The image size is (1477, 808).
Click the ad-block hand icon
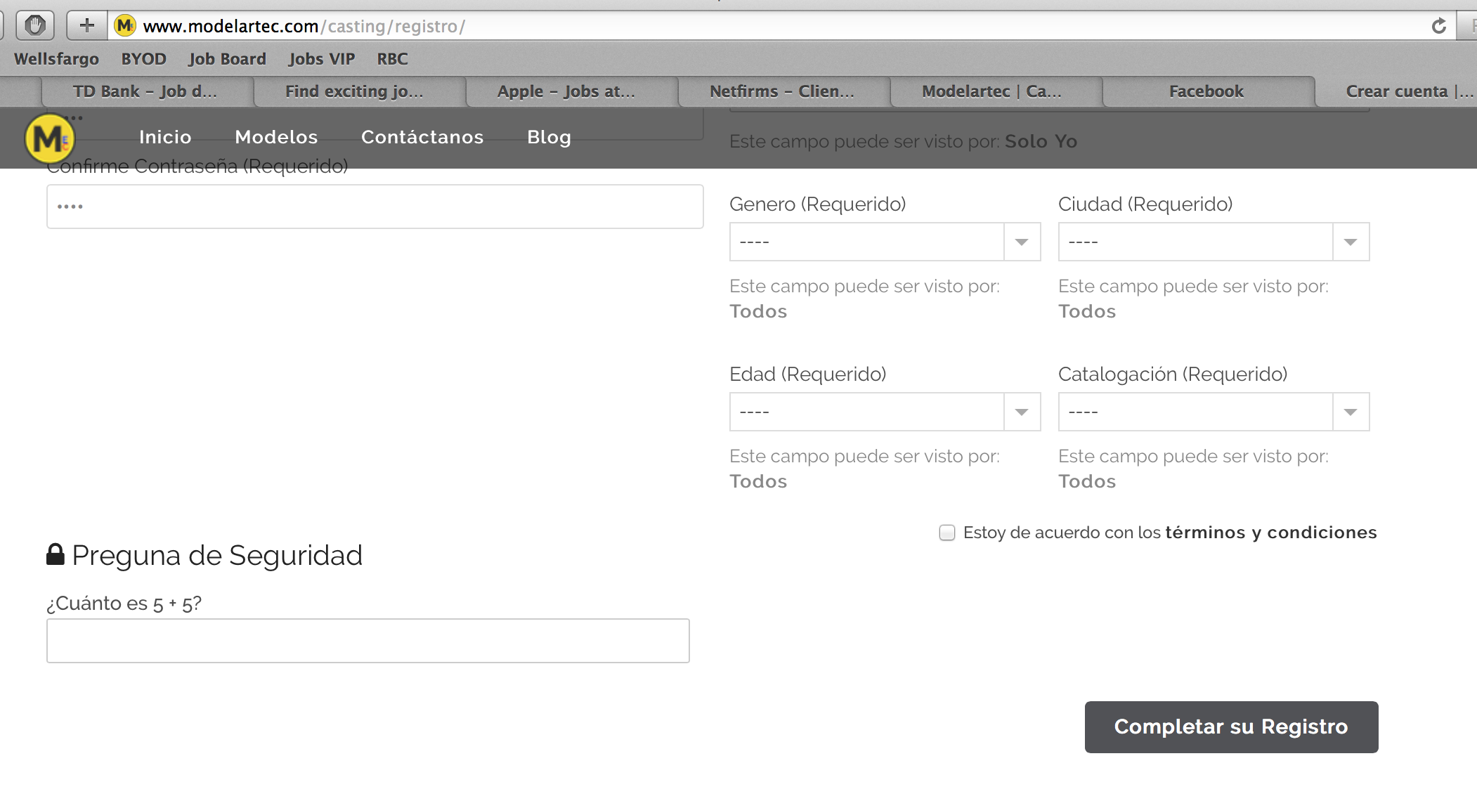(34, 26)
